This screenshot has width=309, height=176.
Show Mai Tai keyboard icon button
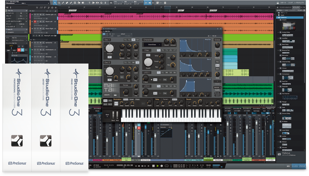[115, 95]
